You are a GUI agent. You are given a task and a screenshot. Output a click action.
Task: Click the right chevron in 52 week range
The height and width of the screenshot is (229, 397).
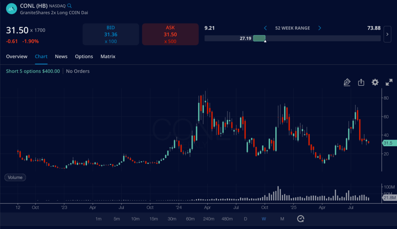319,28
